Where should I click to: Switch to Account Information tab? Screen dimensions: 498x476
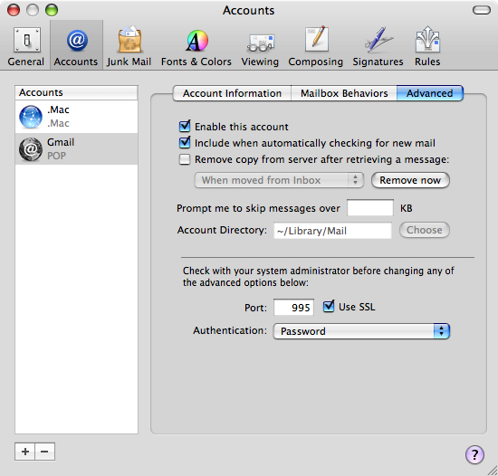click(232, 93)
